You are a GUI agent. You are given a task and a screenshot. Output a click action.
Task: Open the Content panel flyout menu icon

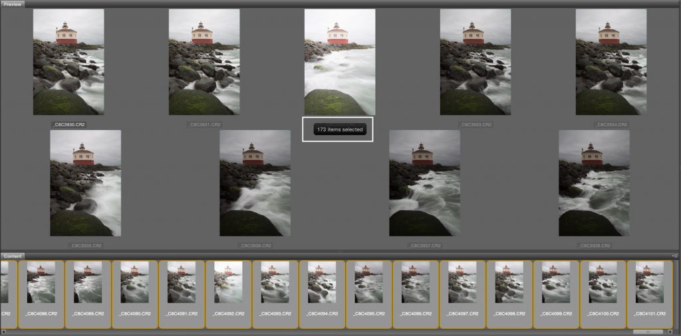click(x=676, y=256)
